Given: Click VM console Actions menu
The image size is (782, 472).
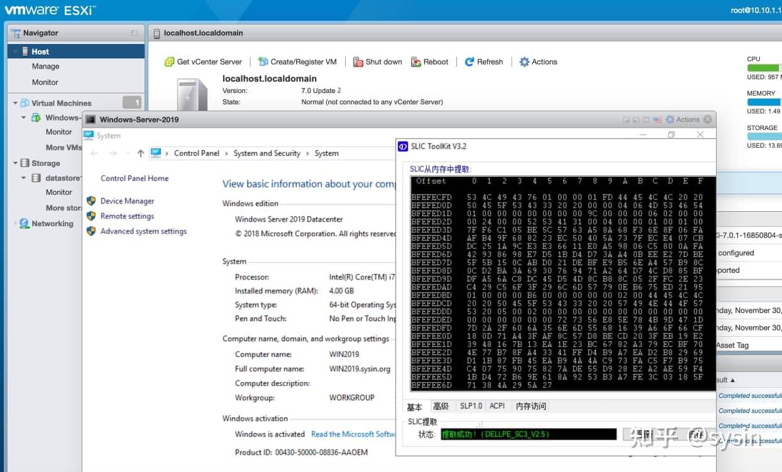Looking at the screenshot, I should click(x=682, y=119).
